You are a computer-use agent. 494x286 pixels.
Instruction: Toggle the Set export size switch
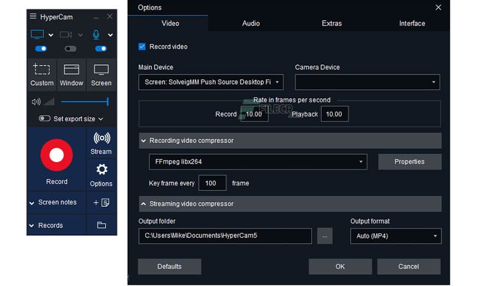[44, 119]
